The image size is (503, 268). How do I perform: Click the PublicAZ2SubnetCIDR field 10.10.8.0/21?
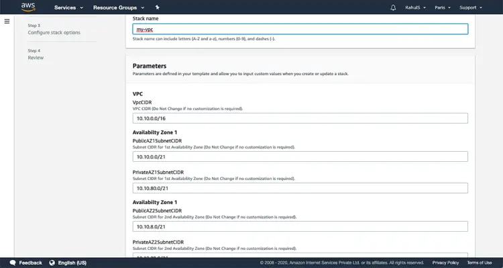(300, 226)
